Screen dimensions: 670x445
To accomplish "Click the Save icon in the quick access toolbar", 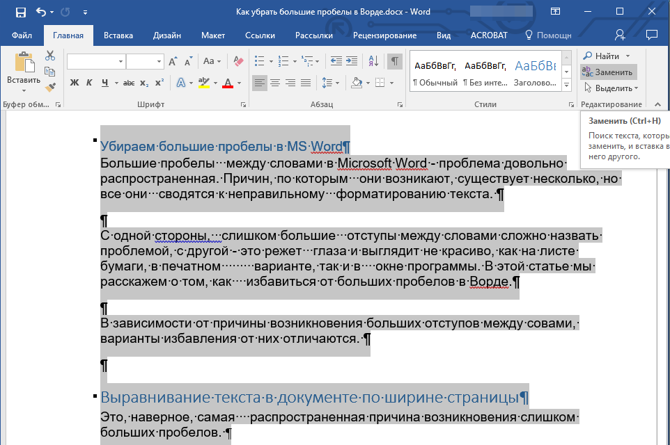I will tap(20, 12).
